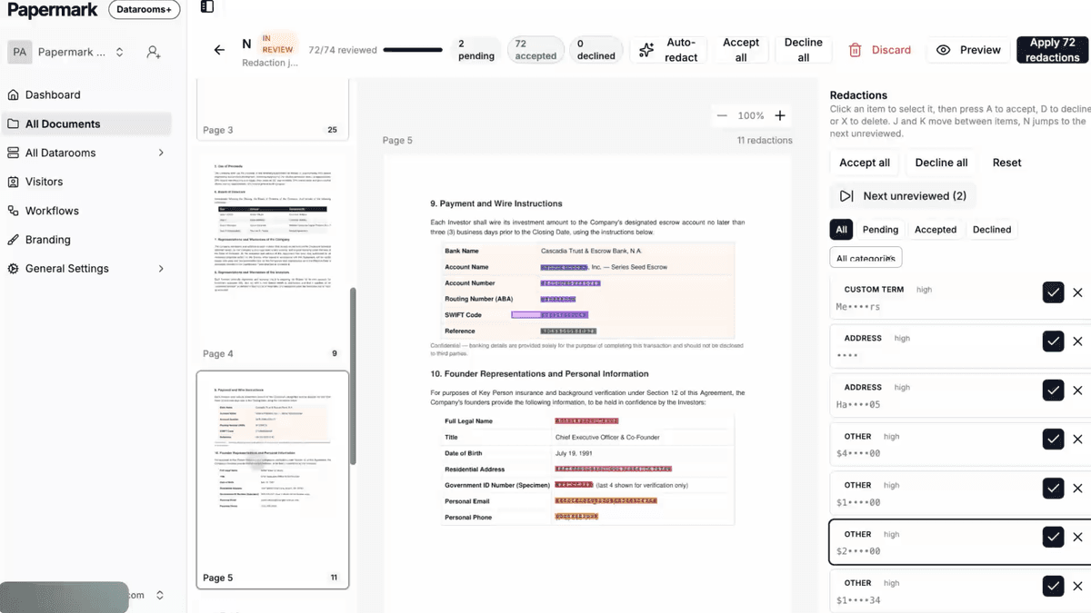The width and height of the screenshot is (1091, 613).
Task: Click the invite user icon
Action: click(155, 53)
